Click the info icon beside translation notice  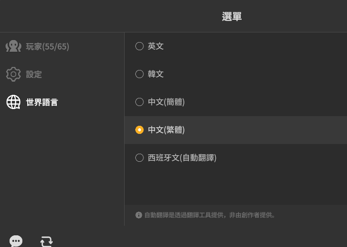(139, 215)
